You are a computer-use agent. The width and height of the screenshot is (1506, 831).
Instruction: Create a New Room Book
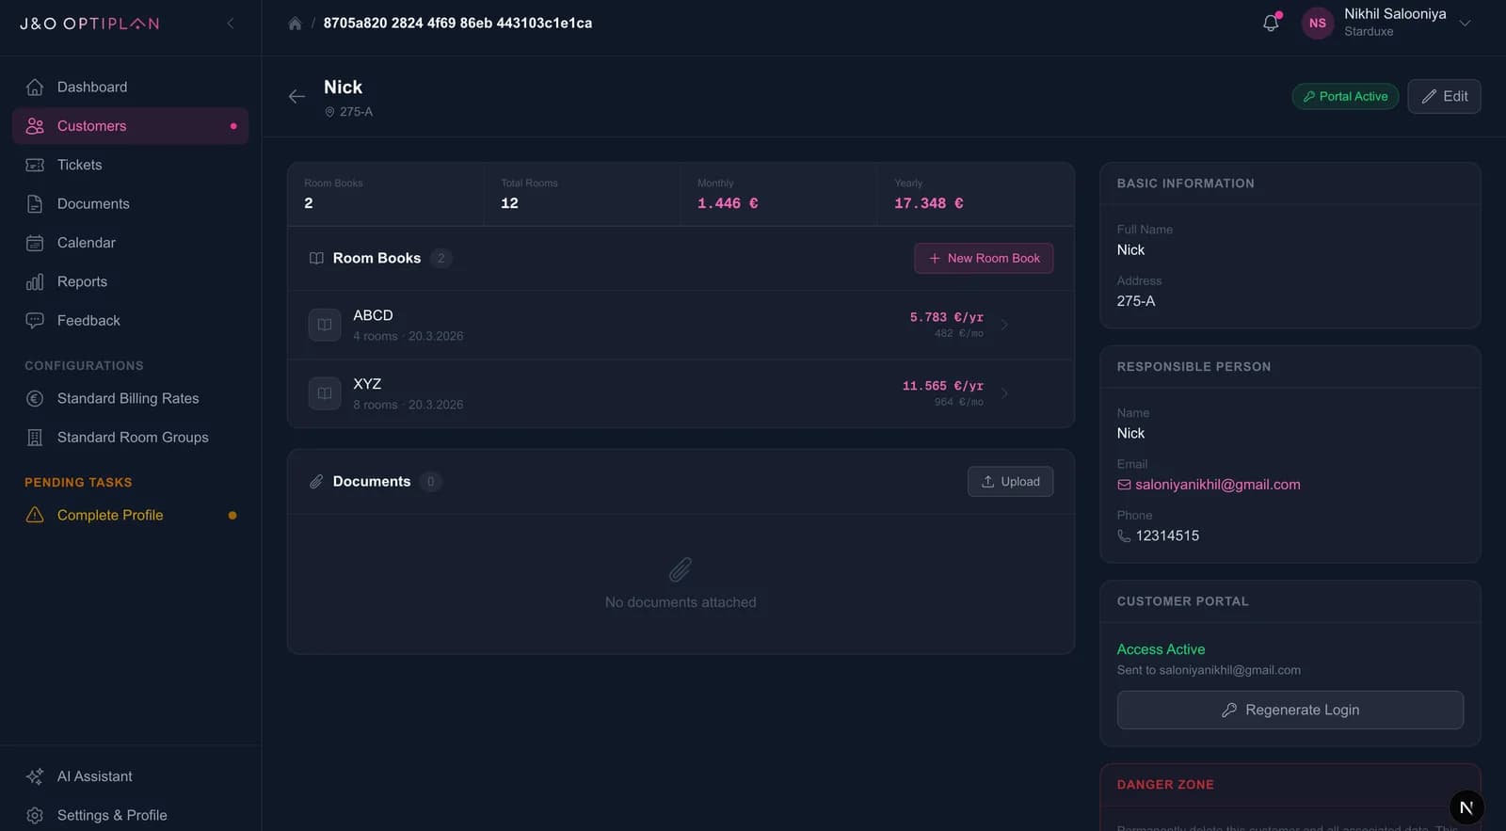pos(984,258)
